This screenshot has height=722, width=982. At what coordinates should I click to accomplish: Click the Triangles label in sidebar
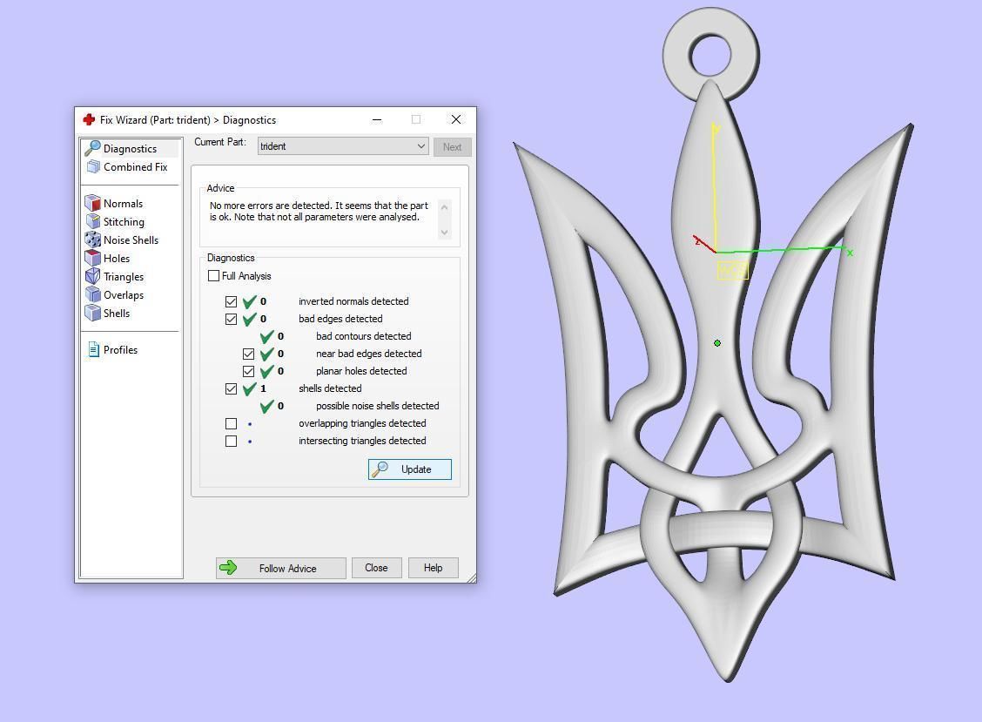pos(124,276)
